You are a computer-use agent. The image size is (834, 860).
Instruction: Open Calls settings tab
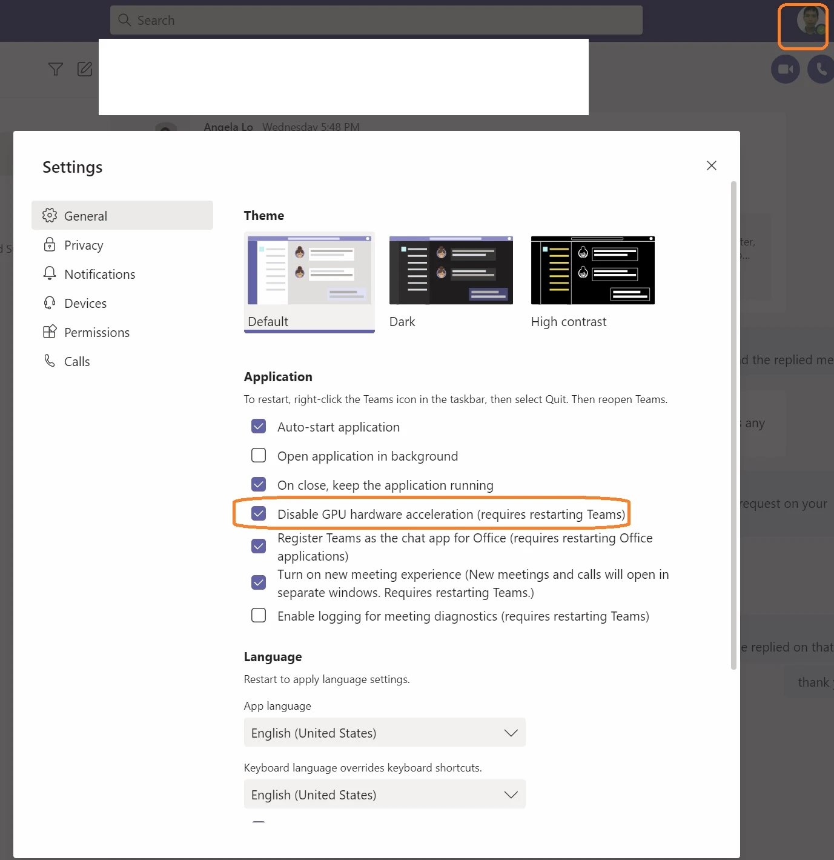coord(122,361)
